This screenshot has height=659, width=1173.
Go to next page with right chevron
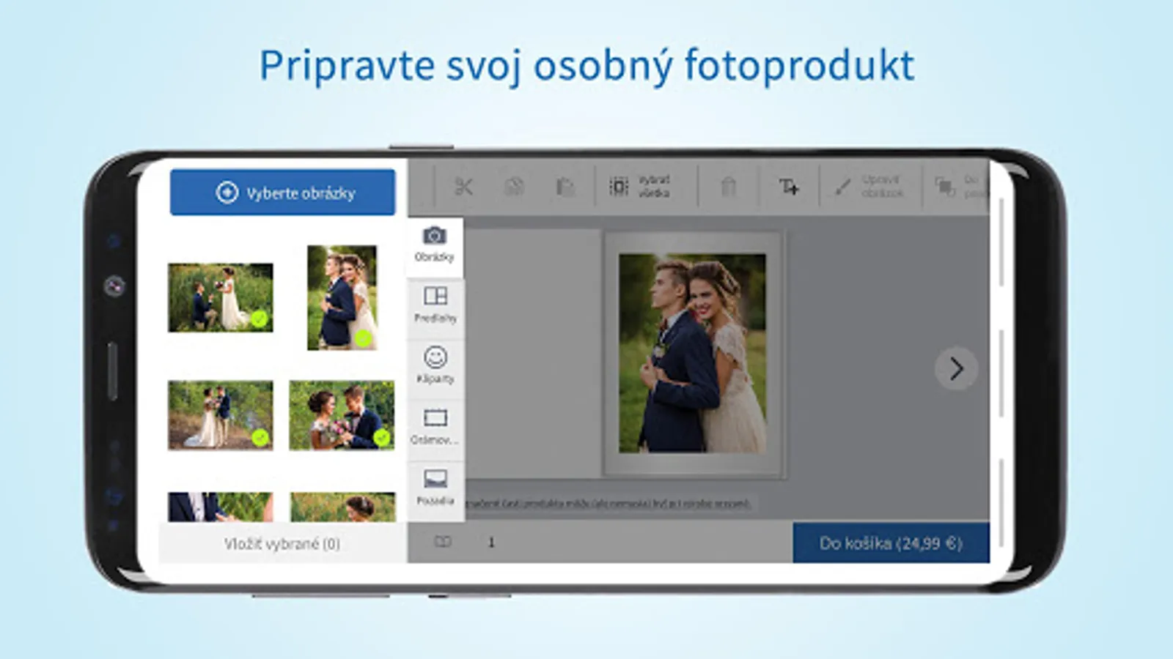click(956, 368)
